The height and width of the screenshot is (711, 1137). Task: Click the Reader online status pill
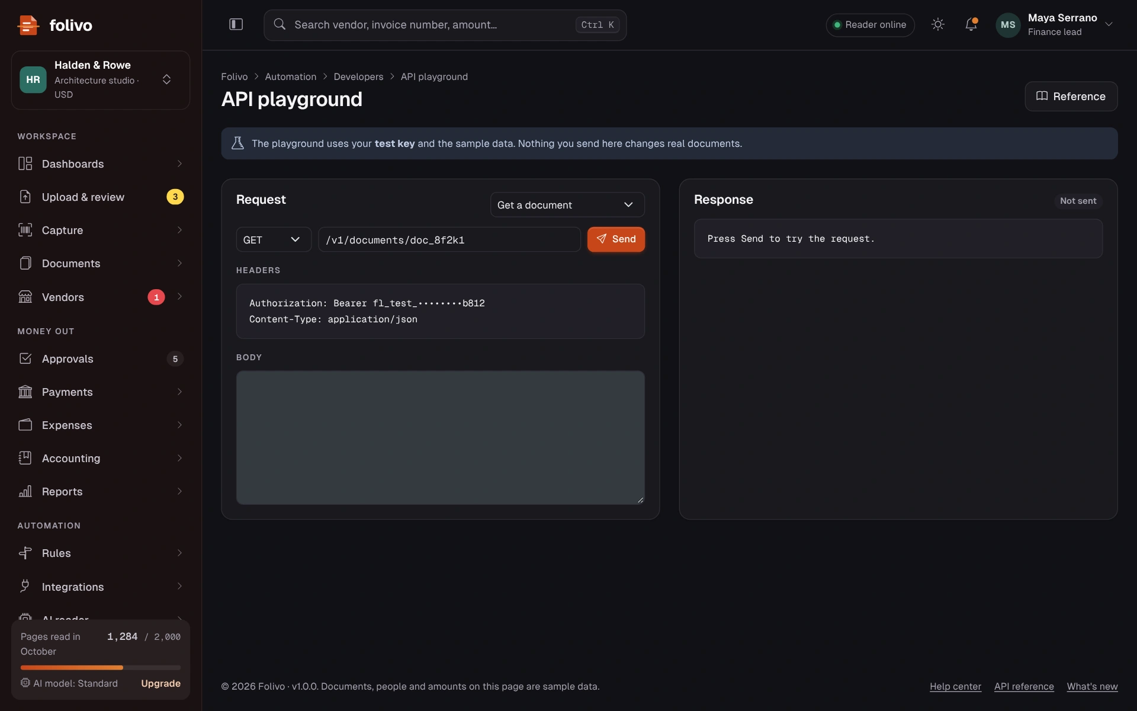point(870,24)
